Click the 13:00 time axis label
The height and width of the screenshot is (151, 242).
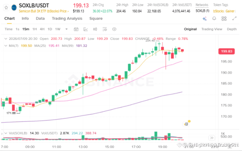(83, 147)
